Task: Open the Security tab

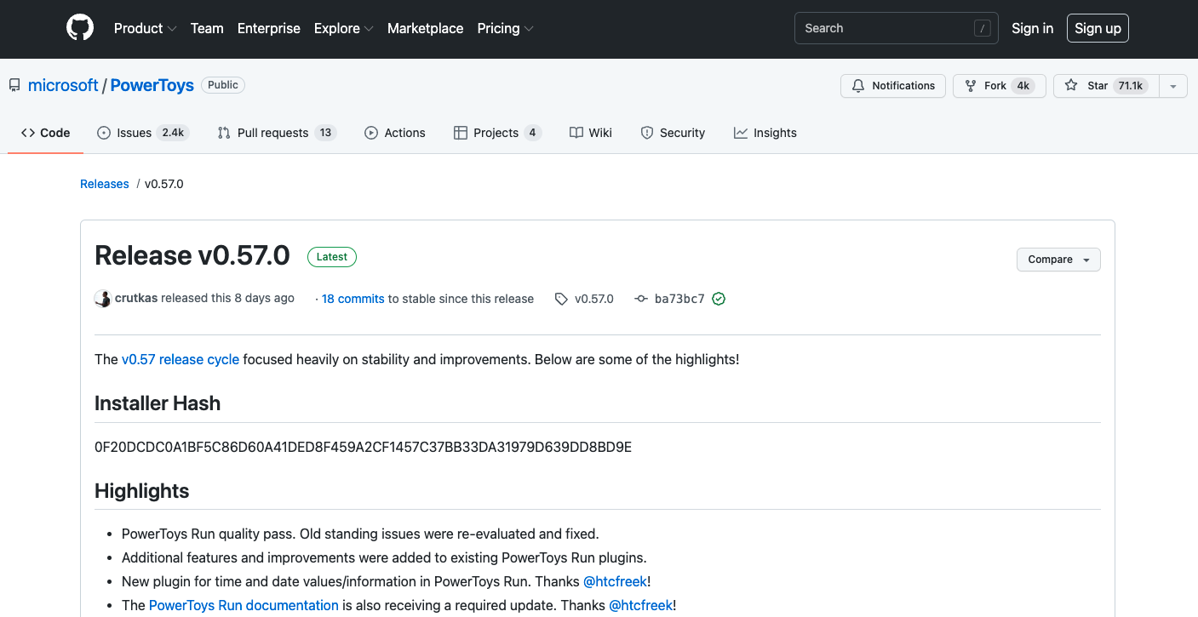Action: tap(673, 133)
